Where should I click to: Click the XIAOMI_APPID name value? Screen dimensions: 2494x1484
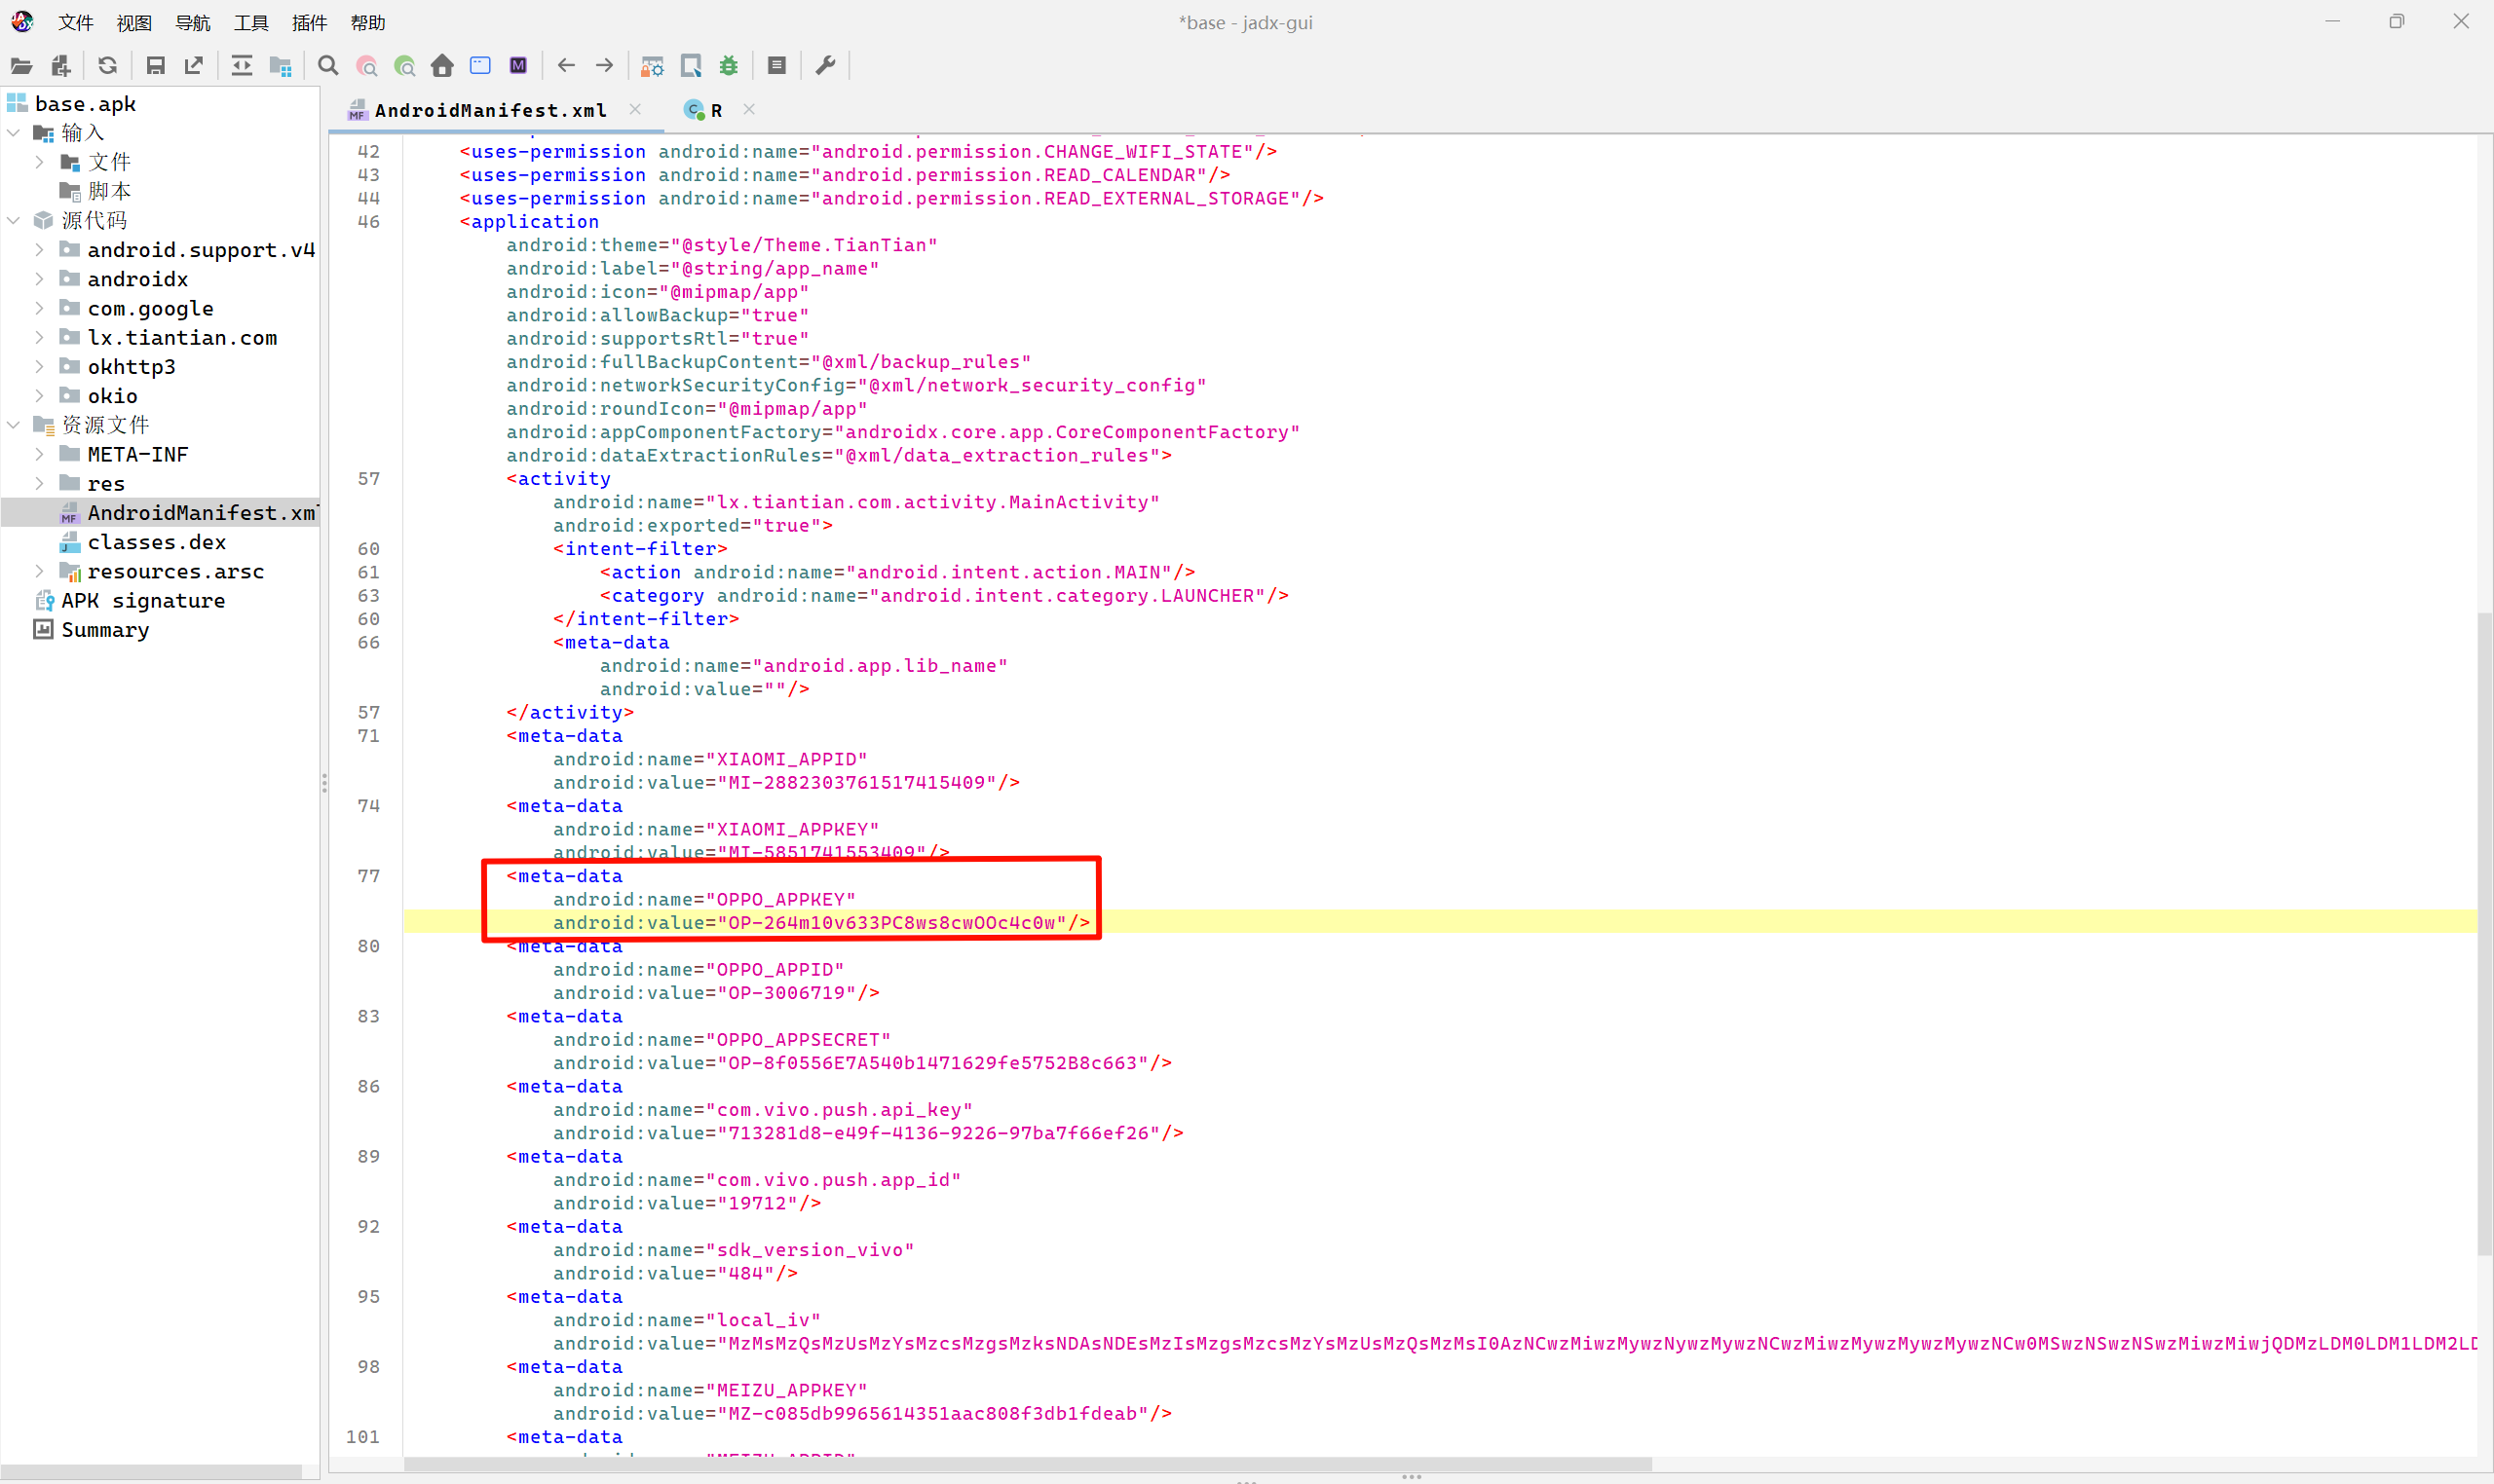pos(786,759)
